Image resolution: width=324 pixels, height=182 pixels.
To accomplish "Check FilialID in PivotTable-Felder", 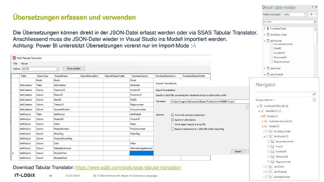I will [271, 48].
